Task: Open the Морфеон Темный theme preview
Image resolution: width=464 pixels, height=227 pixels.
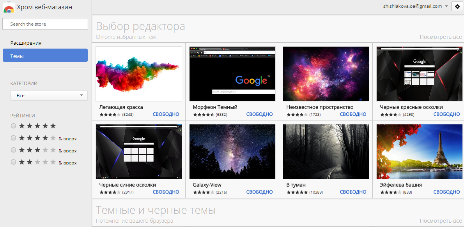Action: [x=232, y=74]
